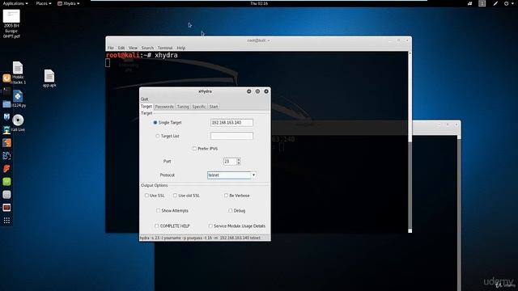Image resolution: width=518 pixels, height=291 pixels.
Task: Click the Target List input field
Action: tap(231, 136)
